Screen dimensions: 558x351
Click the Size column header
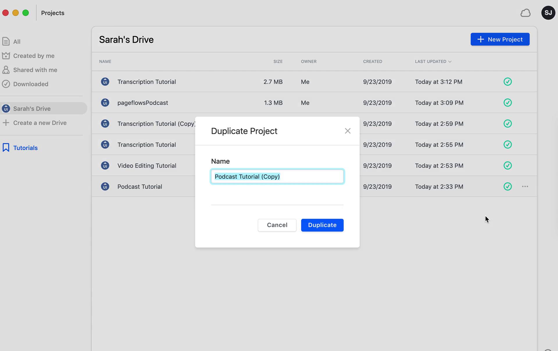point(278,61)
